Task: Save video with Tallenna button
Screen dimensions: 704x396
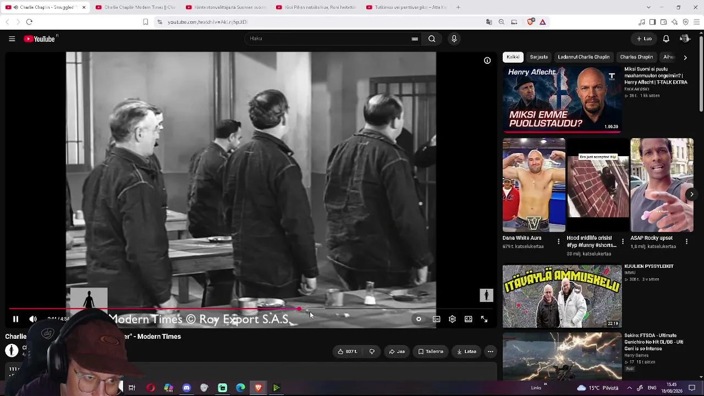Action: (x=431, y=351)
